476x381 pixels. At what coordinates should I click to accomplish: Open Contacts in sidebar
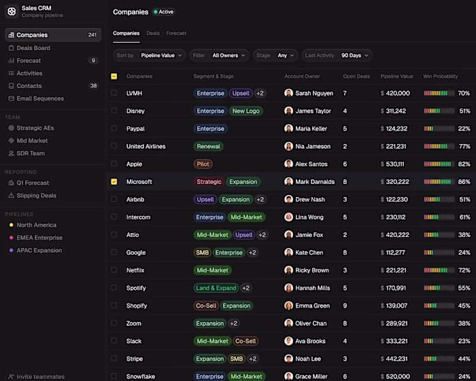53,86
